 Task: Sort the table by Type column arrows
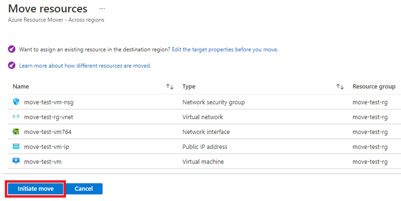[x=340, y=87]
